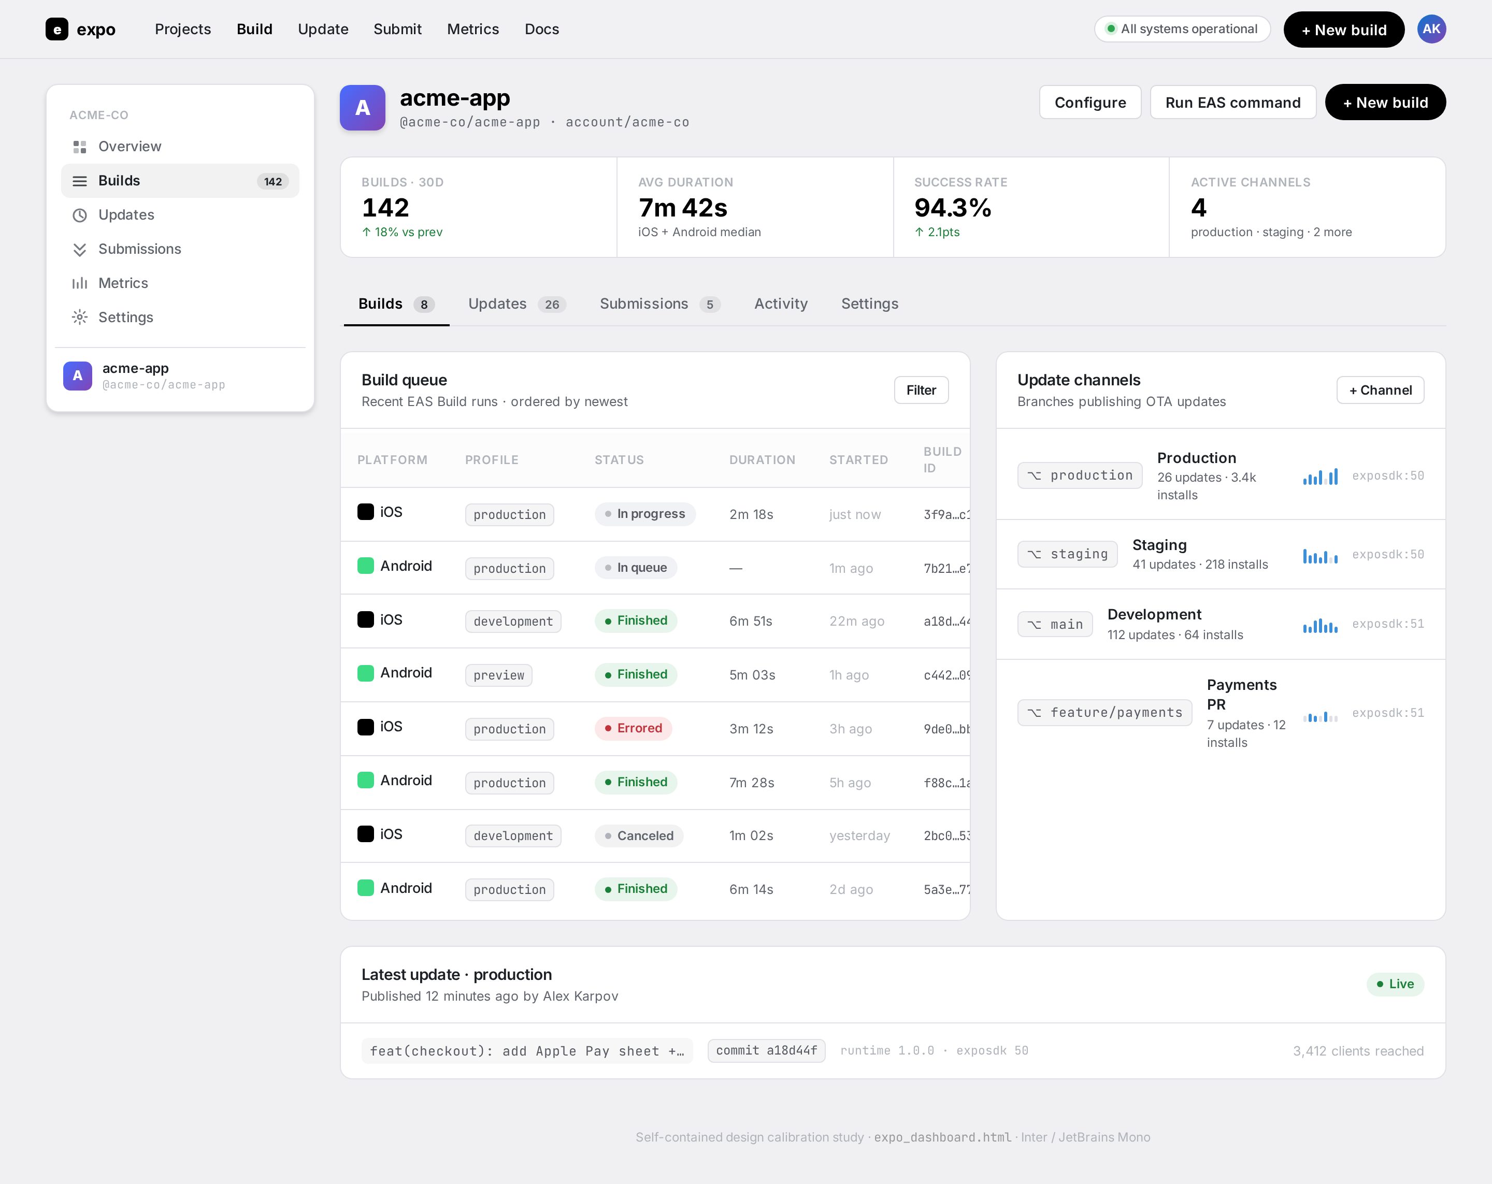The image size is (1492, 1184).
Task: Click the Live status badge
Action: (x=1395, y=984)
